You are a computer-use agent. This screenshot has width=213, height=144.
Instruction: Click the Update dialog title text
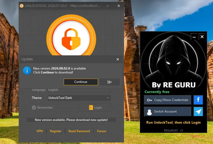27,59
